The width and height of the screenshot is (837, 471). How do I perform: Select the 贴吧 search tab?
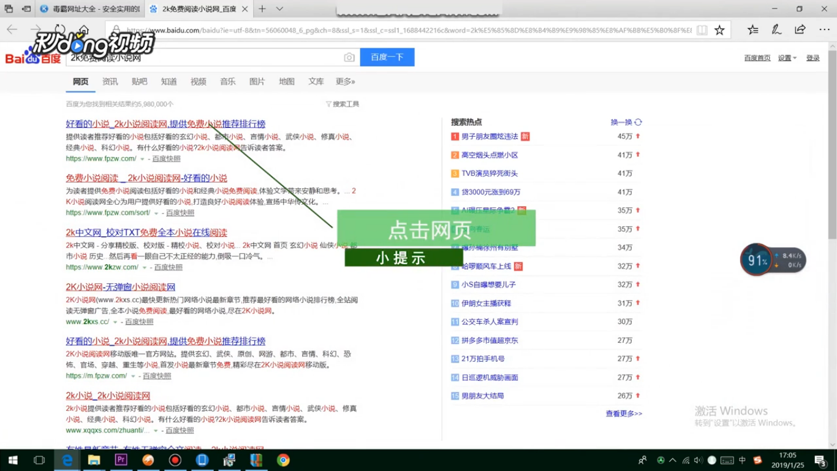[140, 82]
